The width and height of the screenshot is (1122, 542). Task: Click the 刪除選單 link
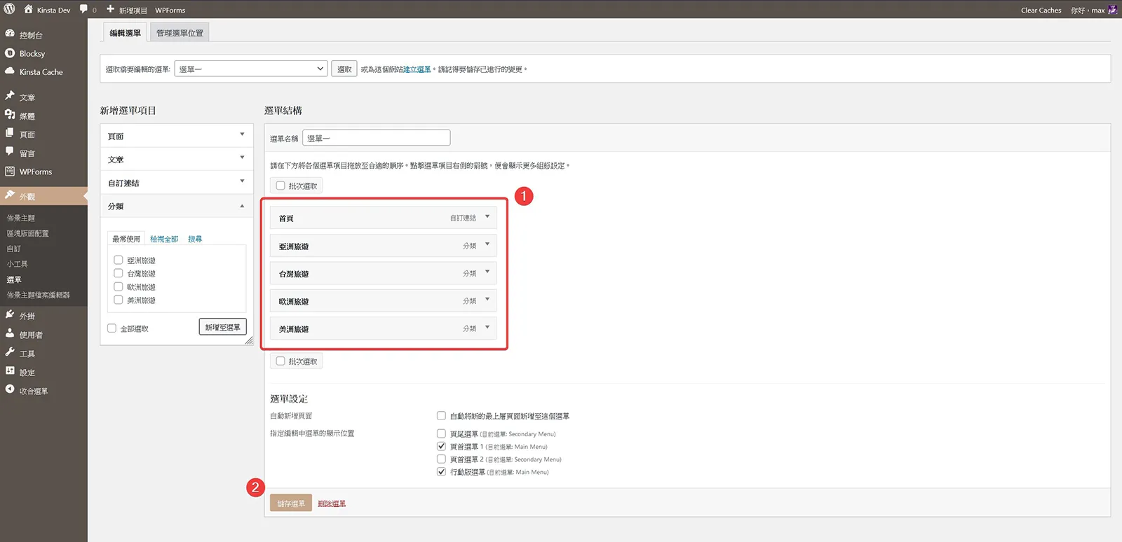332,503
